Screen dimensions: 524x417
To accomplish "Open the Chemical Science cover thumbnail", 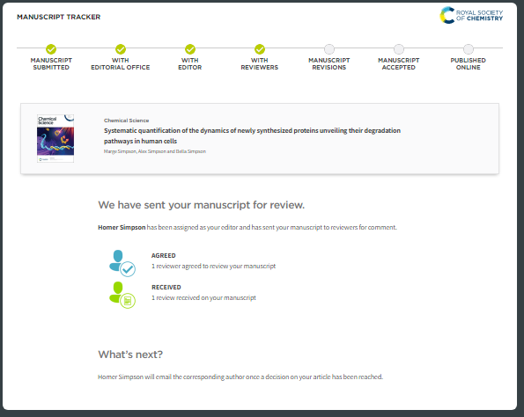I will pyautogui.click(x=55, y=138).
